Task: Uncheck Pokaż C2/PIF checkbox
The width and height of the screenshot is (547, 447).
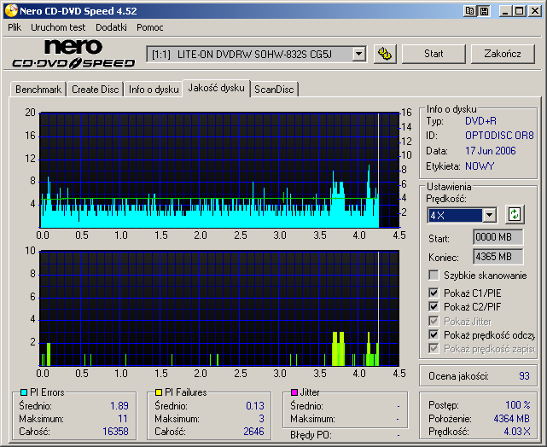Action: (434, 307)
